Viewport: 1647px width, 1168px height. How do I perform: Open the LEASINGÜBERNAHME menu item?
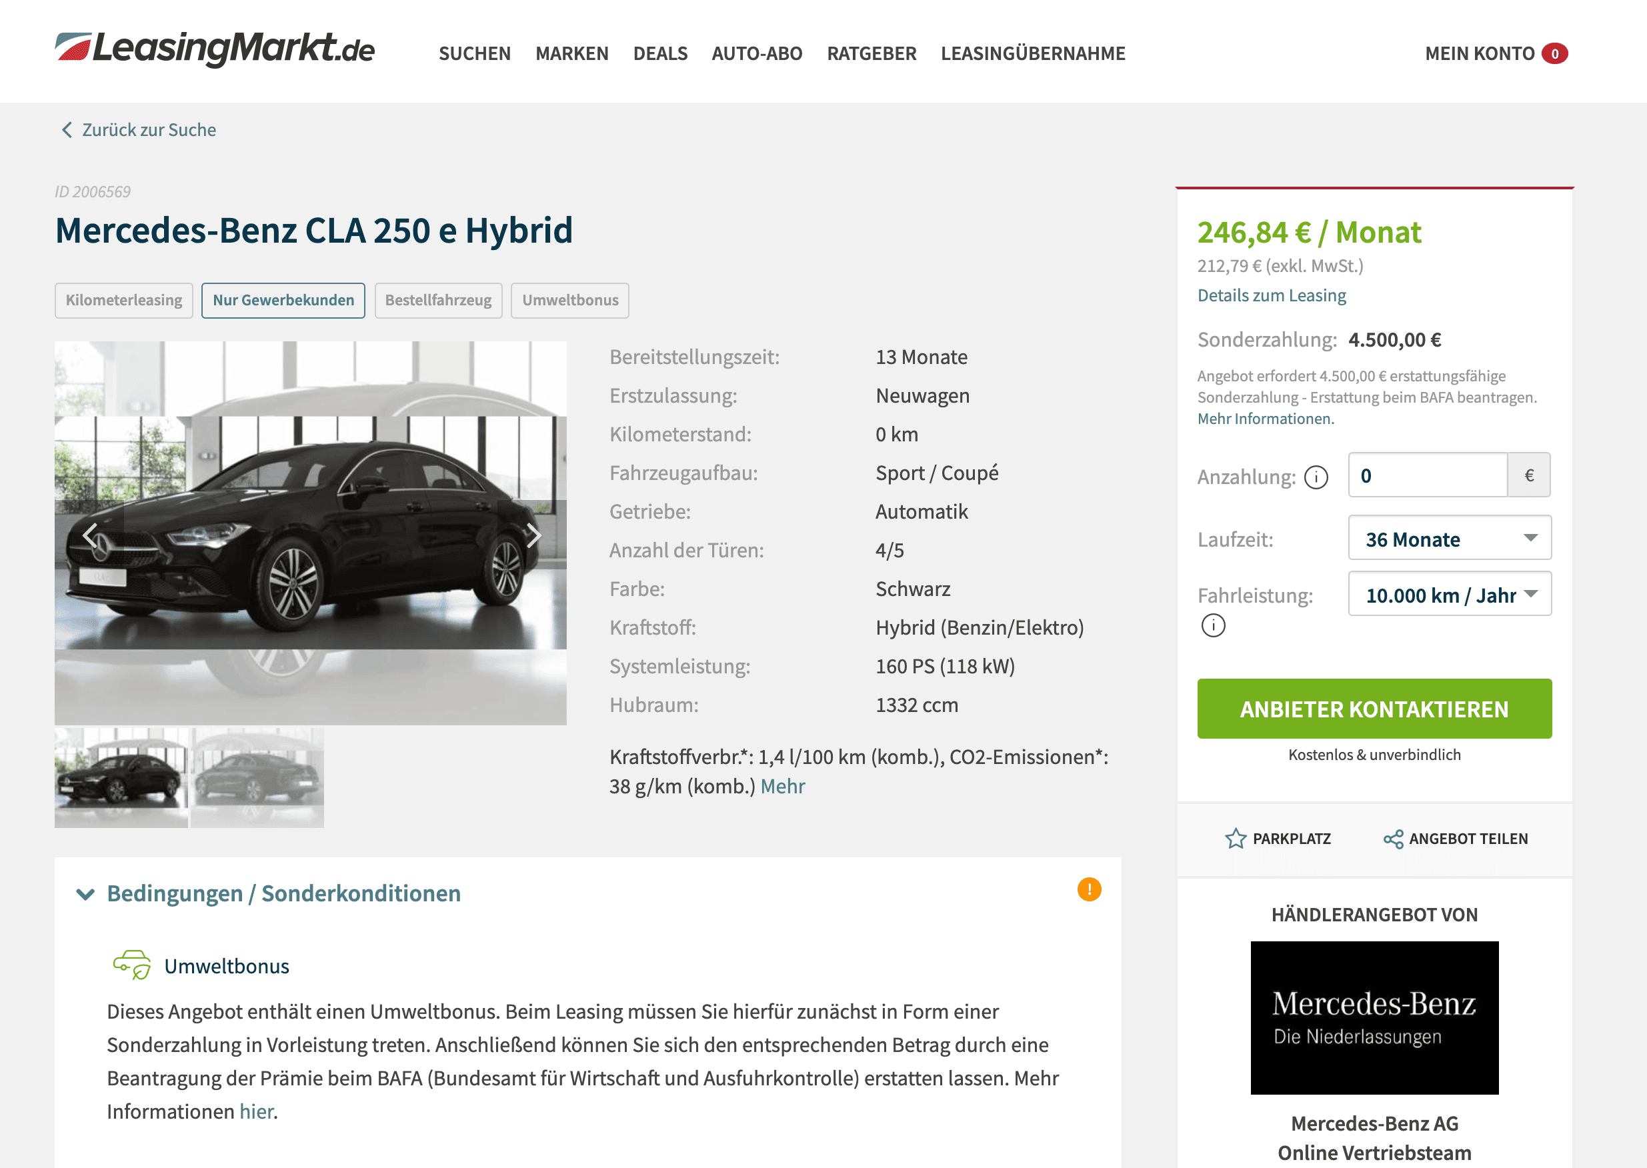pyautogui.click(x=1033, y=54)
